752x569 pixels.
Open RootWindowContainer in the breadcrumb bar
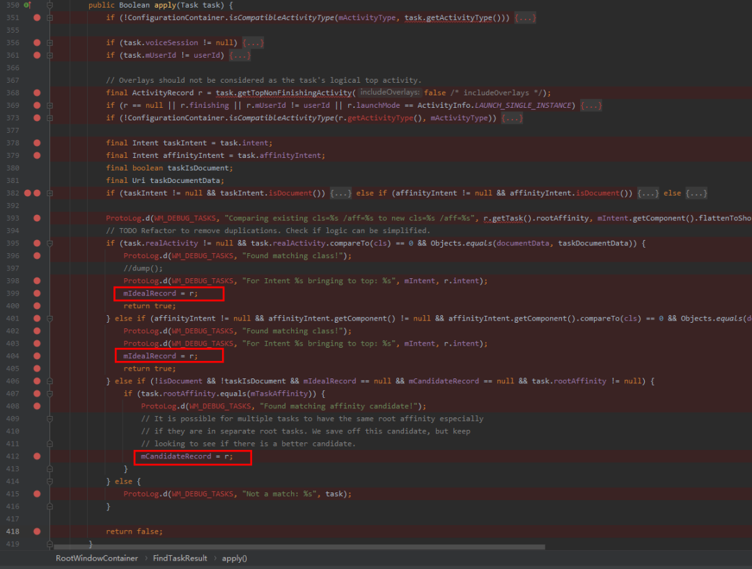97,558
